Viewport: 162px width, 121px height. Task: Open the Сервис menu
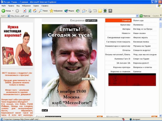(x=36, y=6)
